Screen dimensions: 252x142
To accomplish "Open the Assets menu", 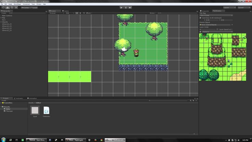I will (x=10, y=4).
